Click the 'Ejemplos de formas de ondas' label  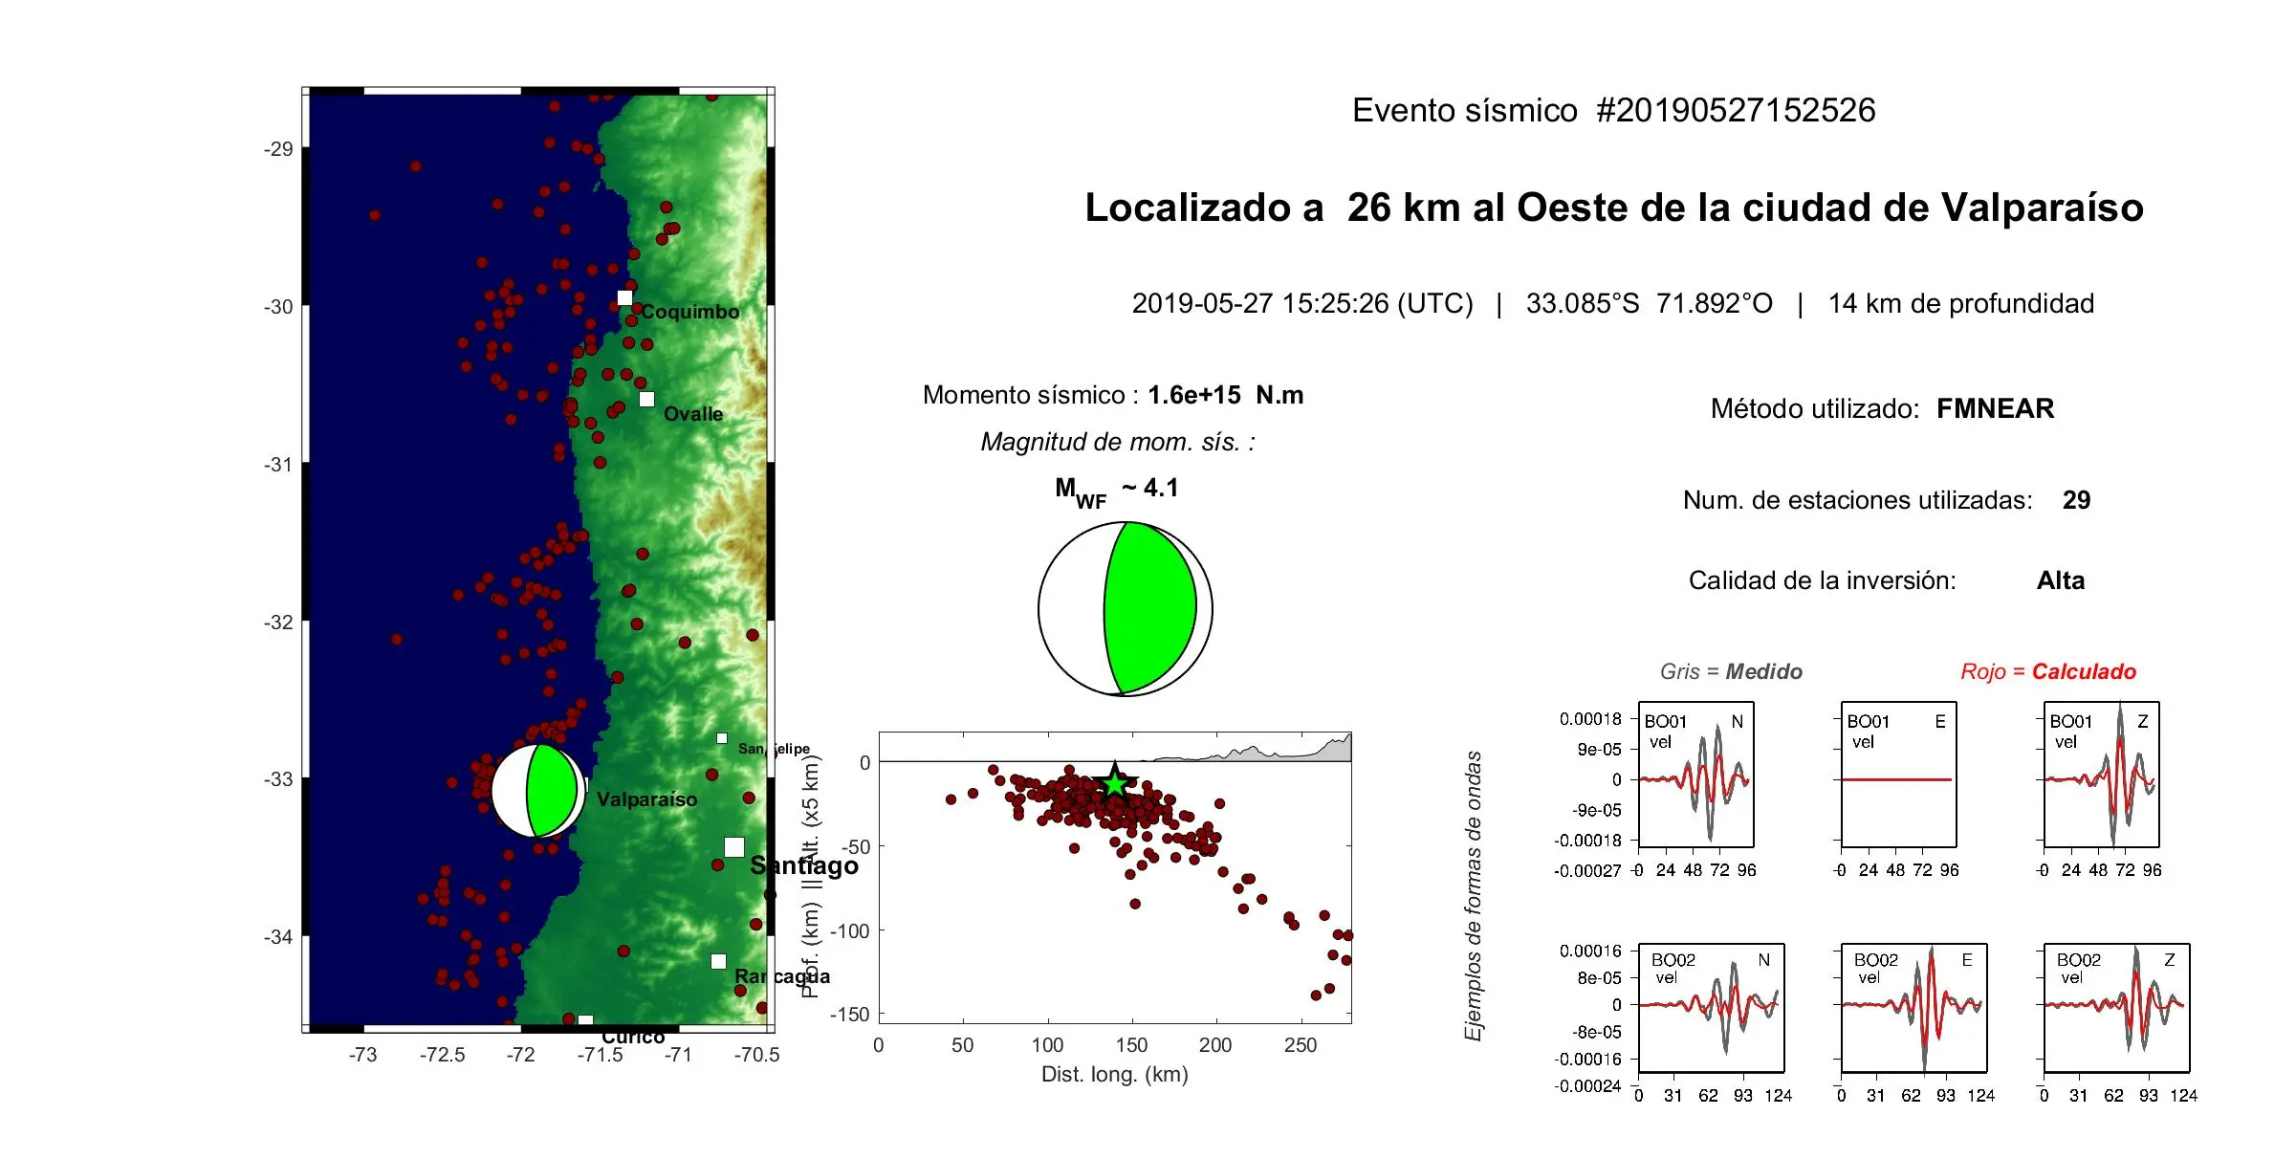pyautogui.click(x=1474, y=896)
